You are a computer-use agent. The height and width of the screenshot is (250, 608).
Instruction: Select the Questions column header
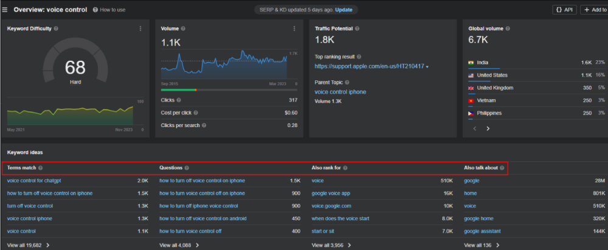pyautogui.click(x=171, y=168)
